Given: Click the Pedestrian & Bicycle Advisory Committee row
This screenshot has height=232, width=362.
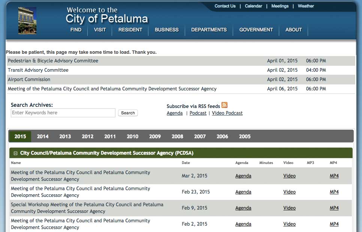Looking at the screenshot, I should coord(181,61).
